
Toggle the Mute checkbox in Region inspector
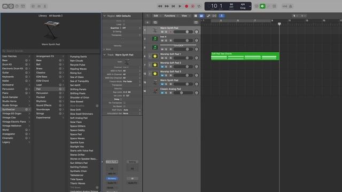pyautogui.click(x=123, y=21)
